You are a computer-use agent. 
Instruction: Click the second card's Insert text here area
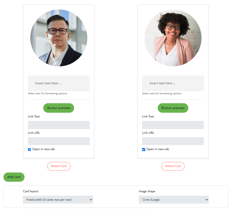click(x=173, y=83)
